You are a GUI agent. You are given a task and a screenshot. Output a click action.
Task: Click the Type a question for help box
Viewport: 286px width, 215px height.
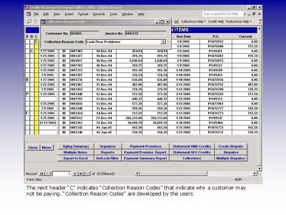pos(222,14)
